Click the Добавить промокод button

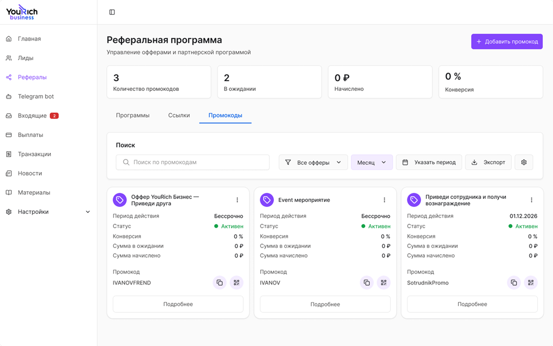point(506,42)
